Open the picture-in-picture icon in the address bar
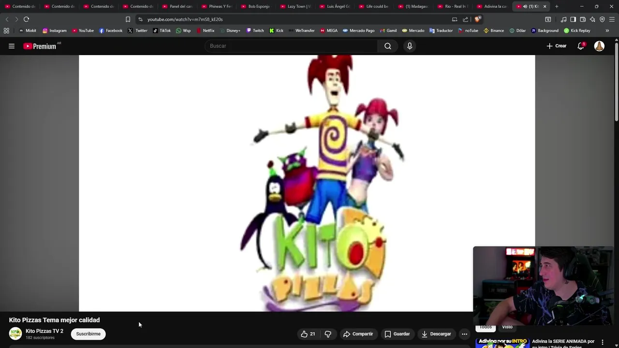619x348 pixels. tap(455, 19)
